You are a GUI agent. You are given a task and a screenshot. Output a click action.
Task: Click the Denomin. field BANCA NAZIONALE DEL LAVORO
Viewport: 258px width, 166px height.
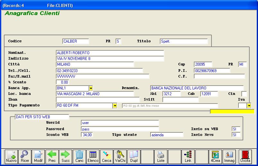click(x=197, y=88)
